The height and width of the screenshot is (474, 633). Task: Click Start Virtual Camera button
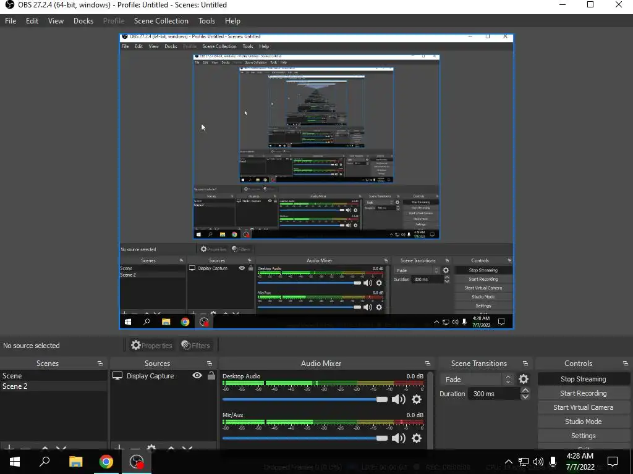click(583, 407)
